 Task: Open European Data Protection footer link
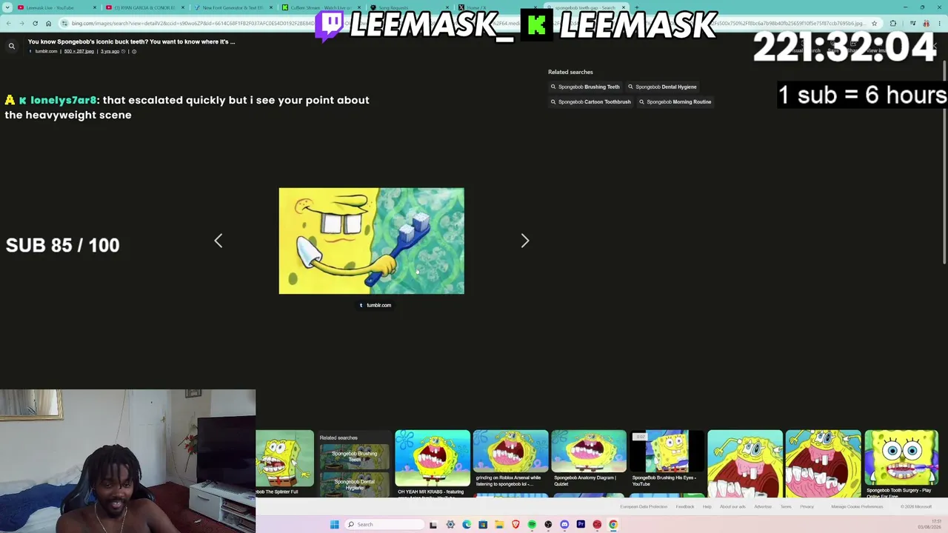pyautogui.click(x=644, y=506)
